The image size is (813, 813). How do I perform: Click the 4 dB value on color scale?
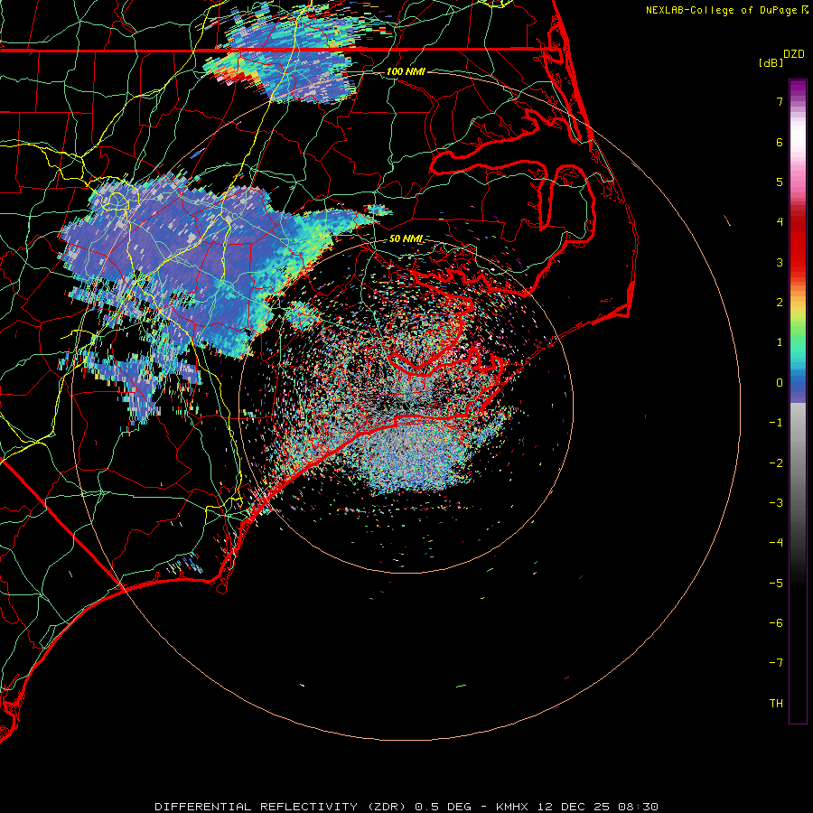tap(780, 222)
